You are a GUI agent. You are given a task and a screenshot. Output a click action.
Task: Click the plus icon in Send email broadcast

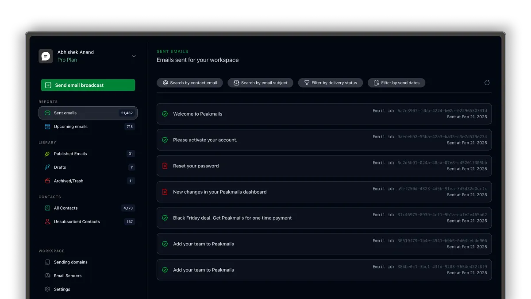pos(48,85)
